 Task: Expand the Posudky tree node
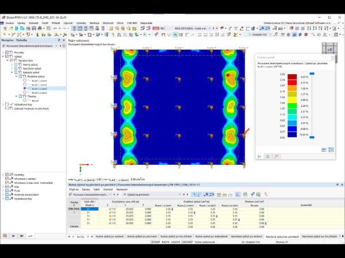[x=3, y=53]
